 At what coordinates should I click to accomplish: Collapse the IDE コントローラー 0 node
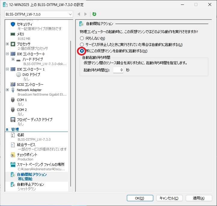[x=7, y=54]
